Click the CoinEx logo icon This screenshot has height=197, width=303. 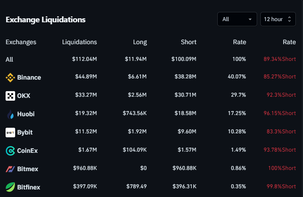tap(10, 150)
